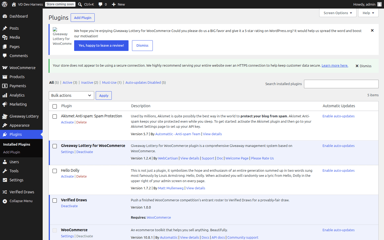Viewport: 384px width, 240px height.
Task: Click the Add Plugin button next to the page title
Action: click(x=83, y=18)
